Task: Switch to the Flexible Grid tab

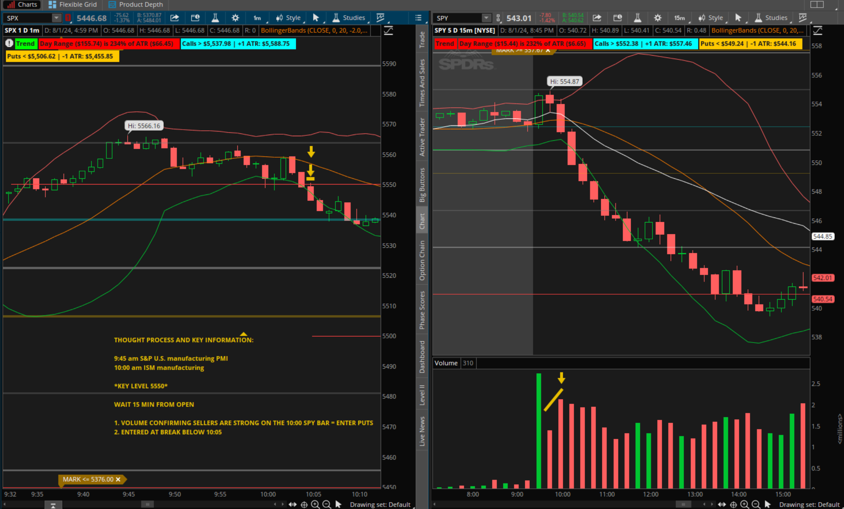Action: click(73, 5)
